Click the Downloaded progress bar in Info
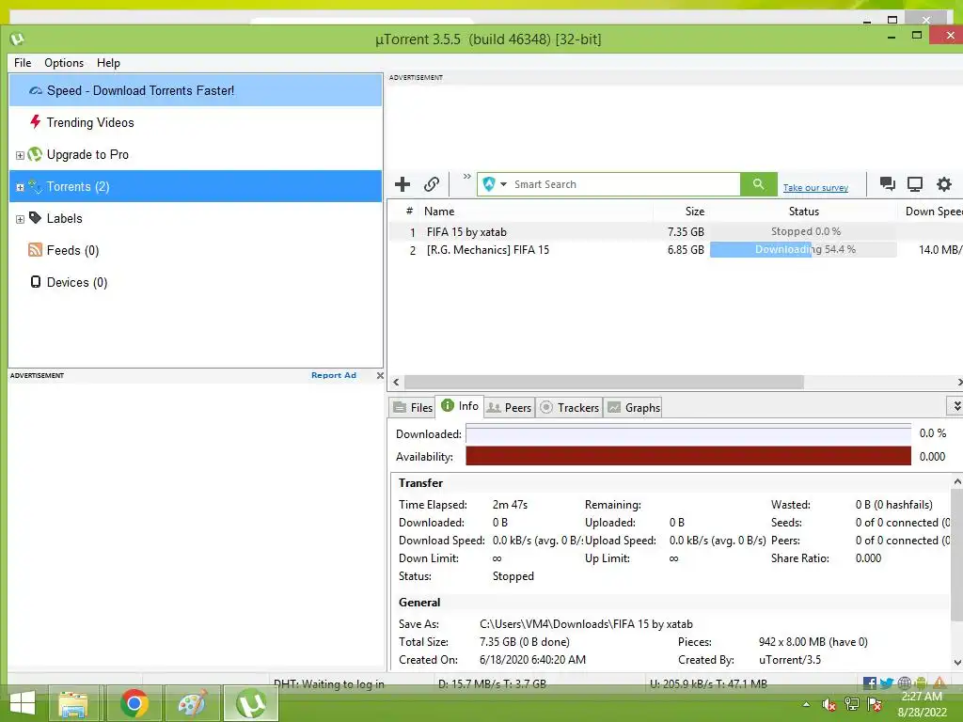Image resolution: width=963 pixels, height=722 pixels. pyautogui.click(x=687, y=433)
